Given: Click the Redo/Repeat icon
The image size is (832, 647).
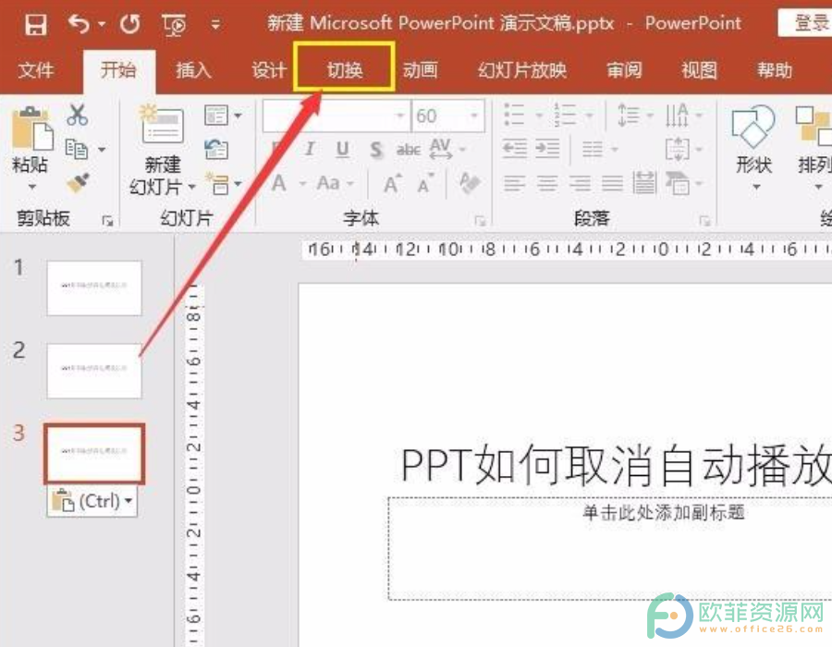Looking at the screenshot, I should [x=129, y=24].
